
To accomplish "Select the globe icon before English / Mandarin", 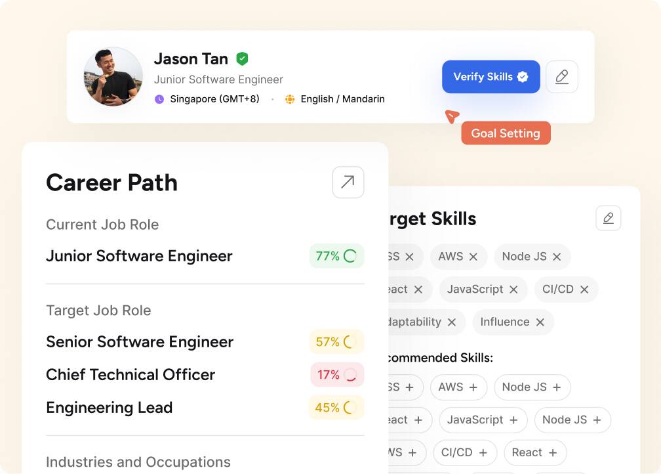I will [x=289, y=99].
